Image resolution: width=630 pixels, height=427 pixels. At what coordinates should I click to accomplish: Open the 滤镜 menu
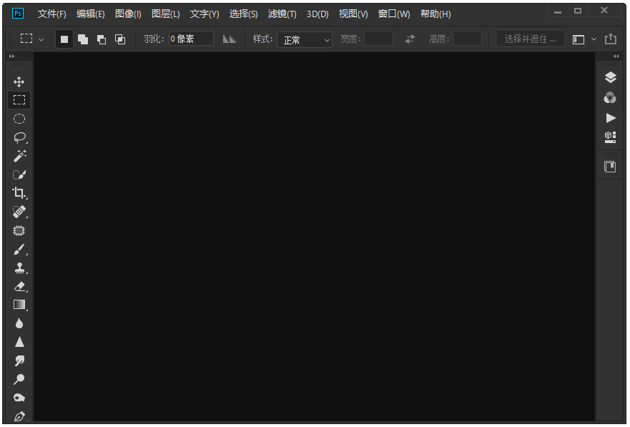[x=282, y=13]
